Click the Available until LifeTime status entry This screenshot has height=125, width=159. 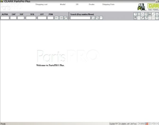point(129,124)
